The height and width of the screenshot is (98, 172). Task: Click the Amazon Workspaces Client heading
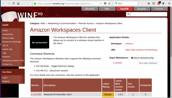click(63, 30)
